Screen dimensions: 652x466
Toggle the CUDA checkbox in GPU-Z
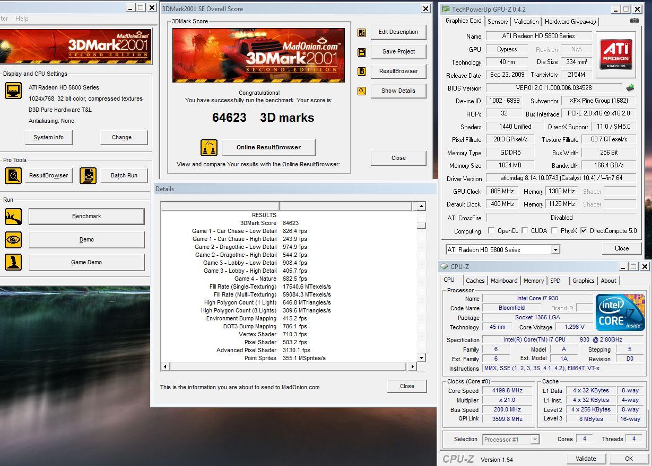525,231
